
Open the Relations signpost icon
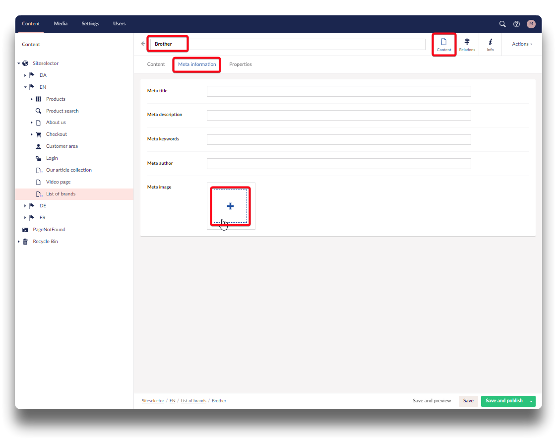click(x=467, y=45)
